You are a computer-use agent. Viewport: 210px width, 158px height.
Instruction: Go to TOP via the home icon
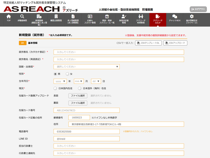tap(9, 16)
